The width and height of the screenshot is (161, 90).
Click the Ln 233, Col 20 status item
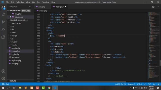(120, 84)
